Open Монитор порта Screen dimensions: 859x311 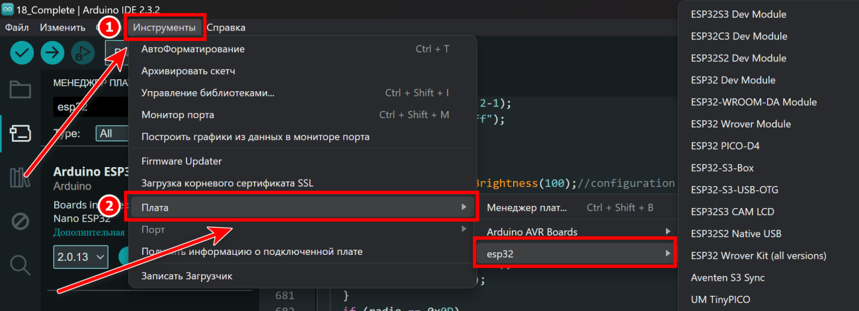point(302,115)
